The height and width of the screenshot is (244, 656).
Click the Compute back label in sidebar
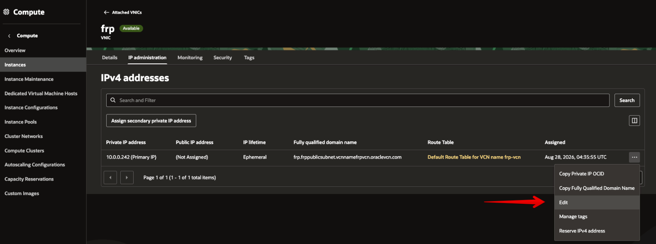27,36
